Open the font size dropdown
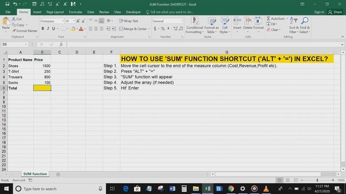Image resolution: width=346 pixels, height=194 pixels. (x=74, y=21)
